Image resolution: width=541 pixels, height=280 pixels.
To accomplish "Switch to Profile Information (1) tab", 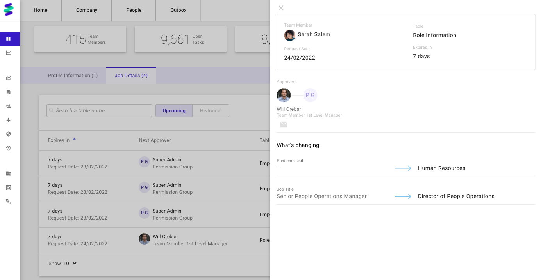I will [x=73, y=76].
